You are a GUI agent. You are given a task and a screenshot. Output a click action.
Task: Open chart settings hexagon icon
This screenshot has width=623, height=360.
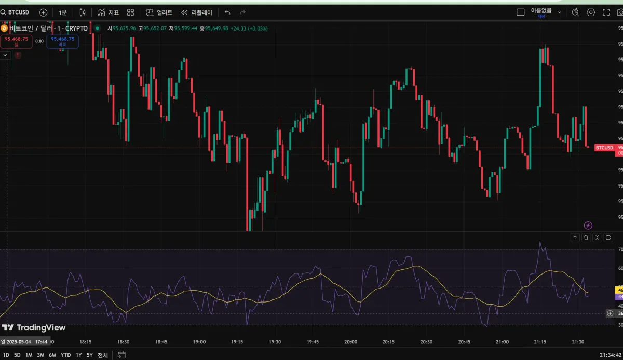[591, 12]
